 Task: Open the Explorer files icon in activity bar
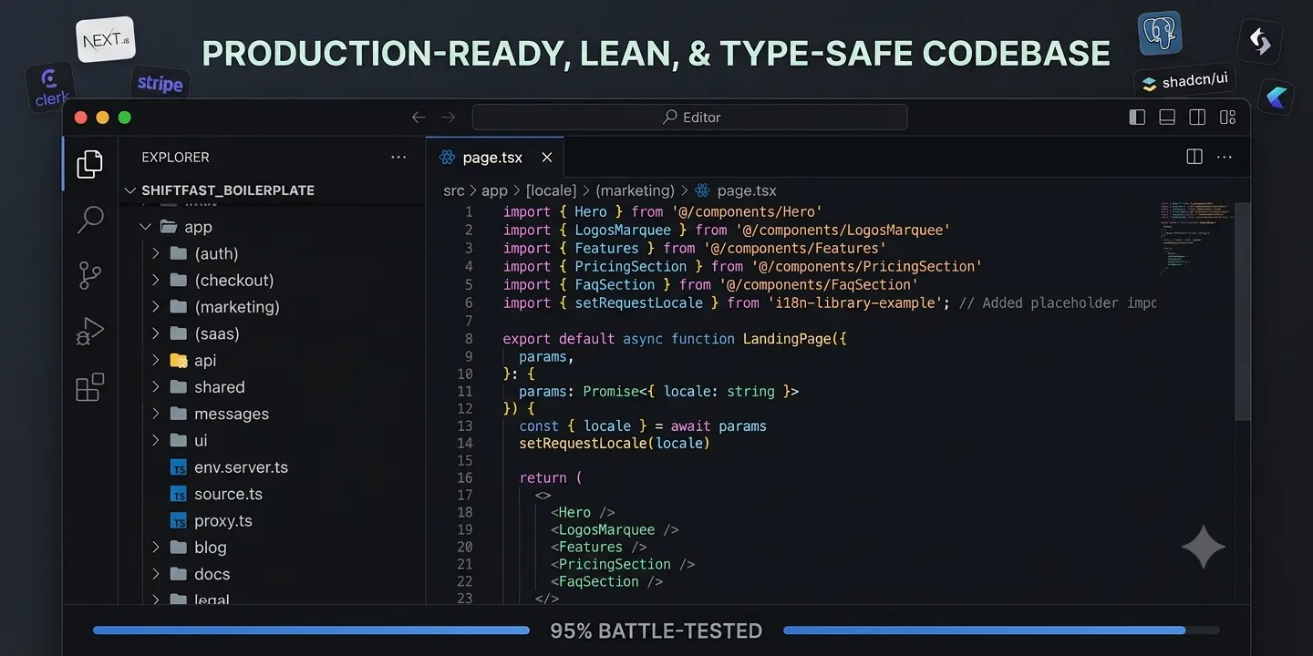(x=89, y=164)
